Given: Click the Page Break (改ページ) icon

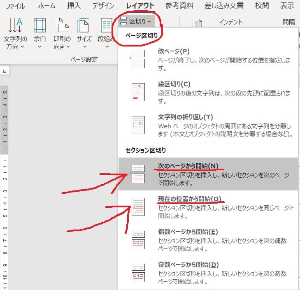Looking at the screenshot, I should (x=138, y=58).
